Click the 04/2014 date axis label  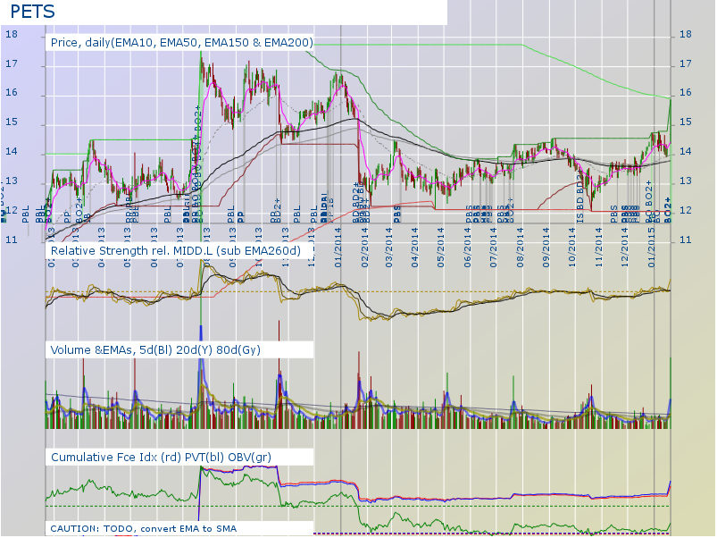pyautogui.click(x=414, y=248)
